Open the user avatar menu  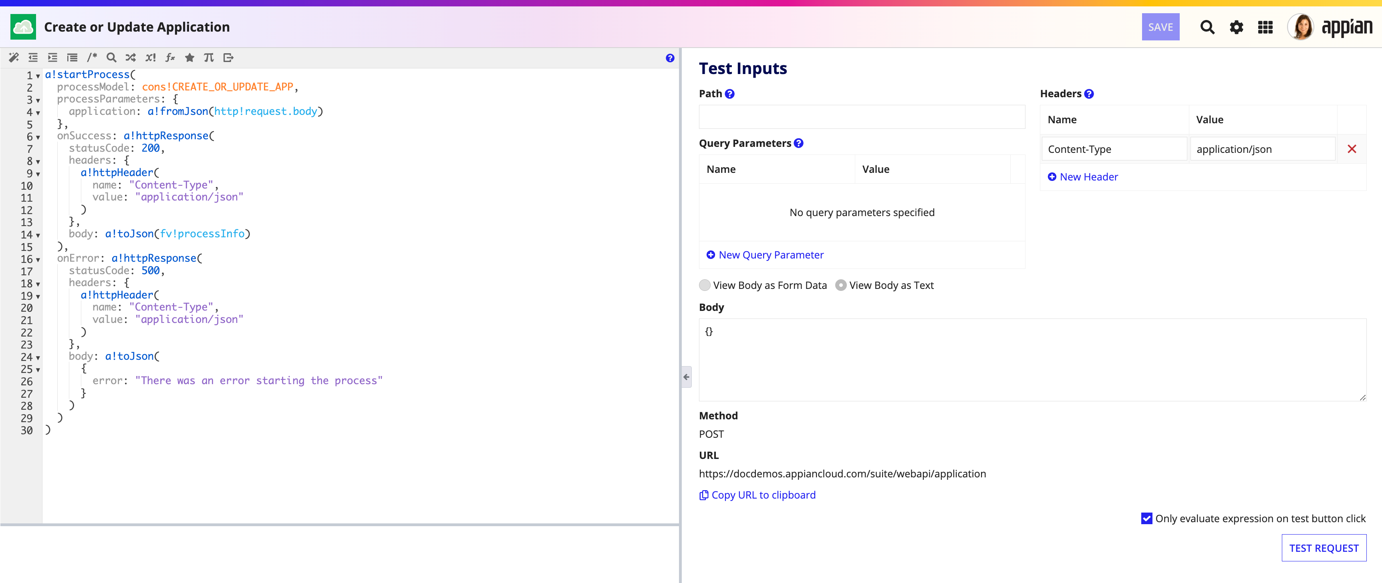(1300, 27)
